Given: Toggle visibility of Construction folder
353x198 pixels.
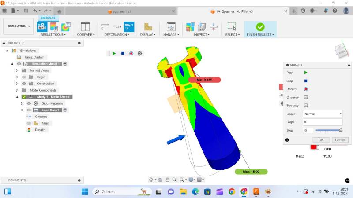Looking at the screenshot, I should pyautogui.click(x=24, y=84).
